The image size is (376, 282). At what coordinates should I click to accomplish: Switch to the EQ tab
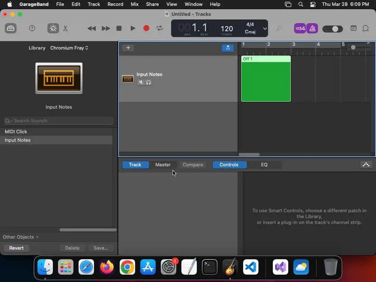point(264,165)
